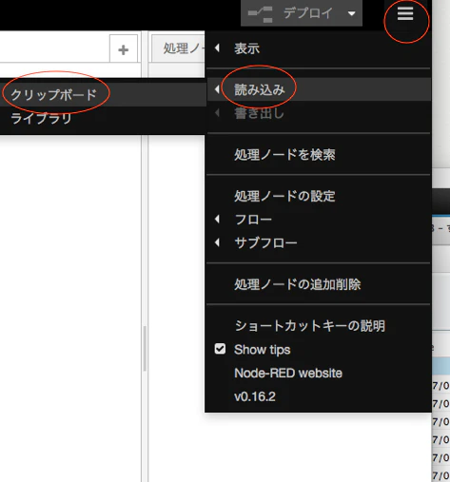This screenshot has width=450, height=482.
Task: Expand the フロー submenu
Action: coord(318,220)
